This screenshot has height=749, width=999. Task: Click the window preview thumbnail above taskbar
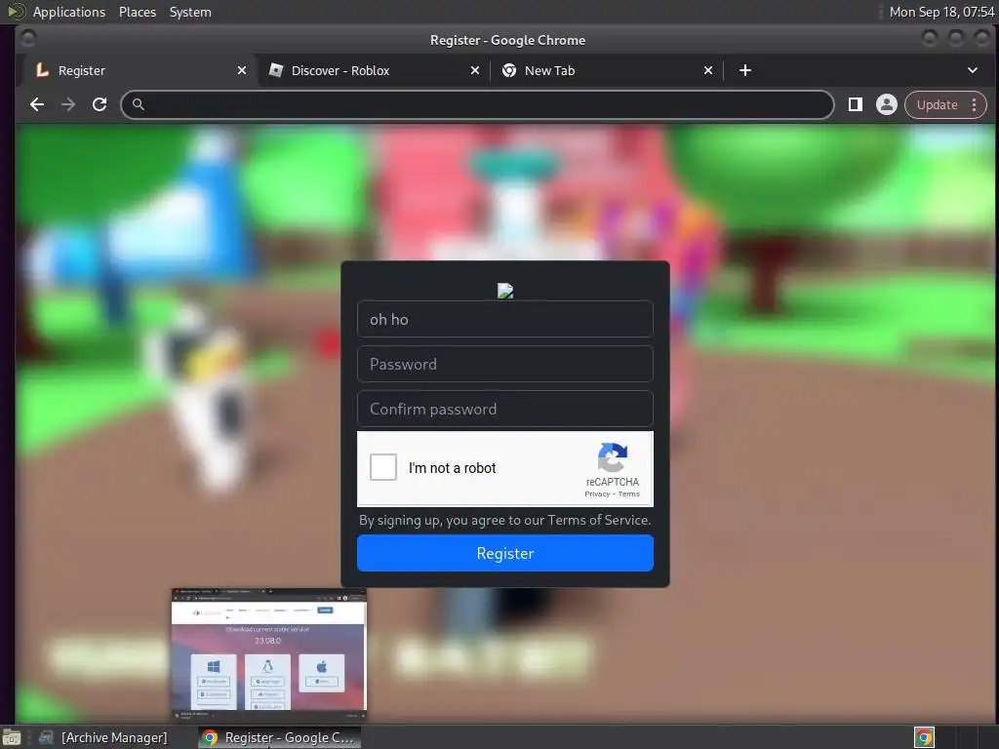point(269,655)
